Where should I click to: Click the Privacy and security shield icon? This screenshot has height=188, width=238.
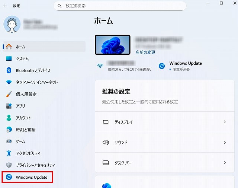[x=9, y=165]
